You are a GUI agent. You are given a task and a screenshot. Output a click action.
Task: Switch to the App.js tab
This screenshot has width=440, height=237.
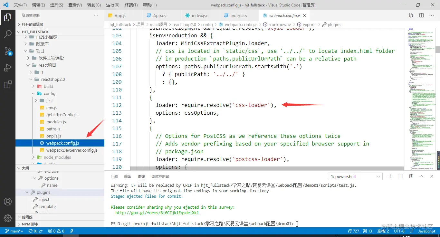coord(124,15)
